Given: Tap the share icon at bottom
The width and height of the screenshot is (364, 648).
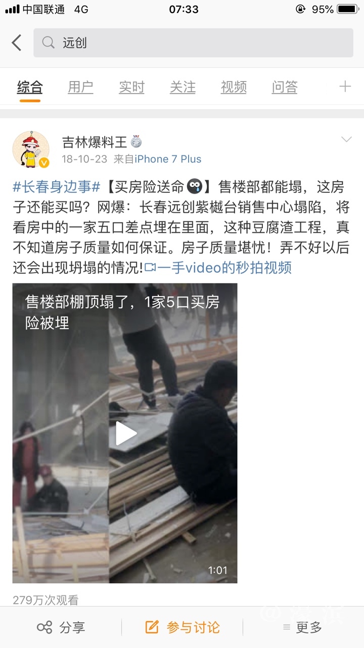Looking at the screenshot, I should point(44,628).
